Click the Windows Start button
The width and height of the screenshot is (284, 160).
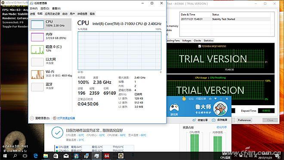[5, 156]
